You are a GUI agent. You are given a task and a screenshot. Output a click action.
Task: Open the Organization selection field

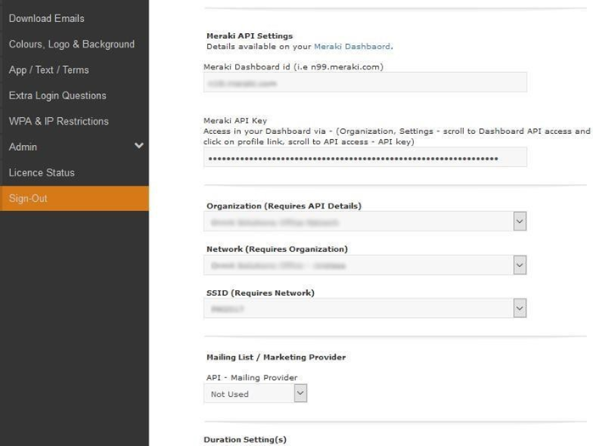[357, 221]
